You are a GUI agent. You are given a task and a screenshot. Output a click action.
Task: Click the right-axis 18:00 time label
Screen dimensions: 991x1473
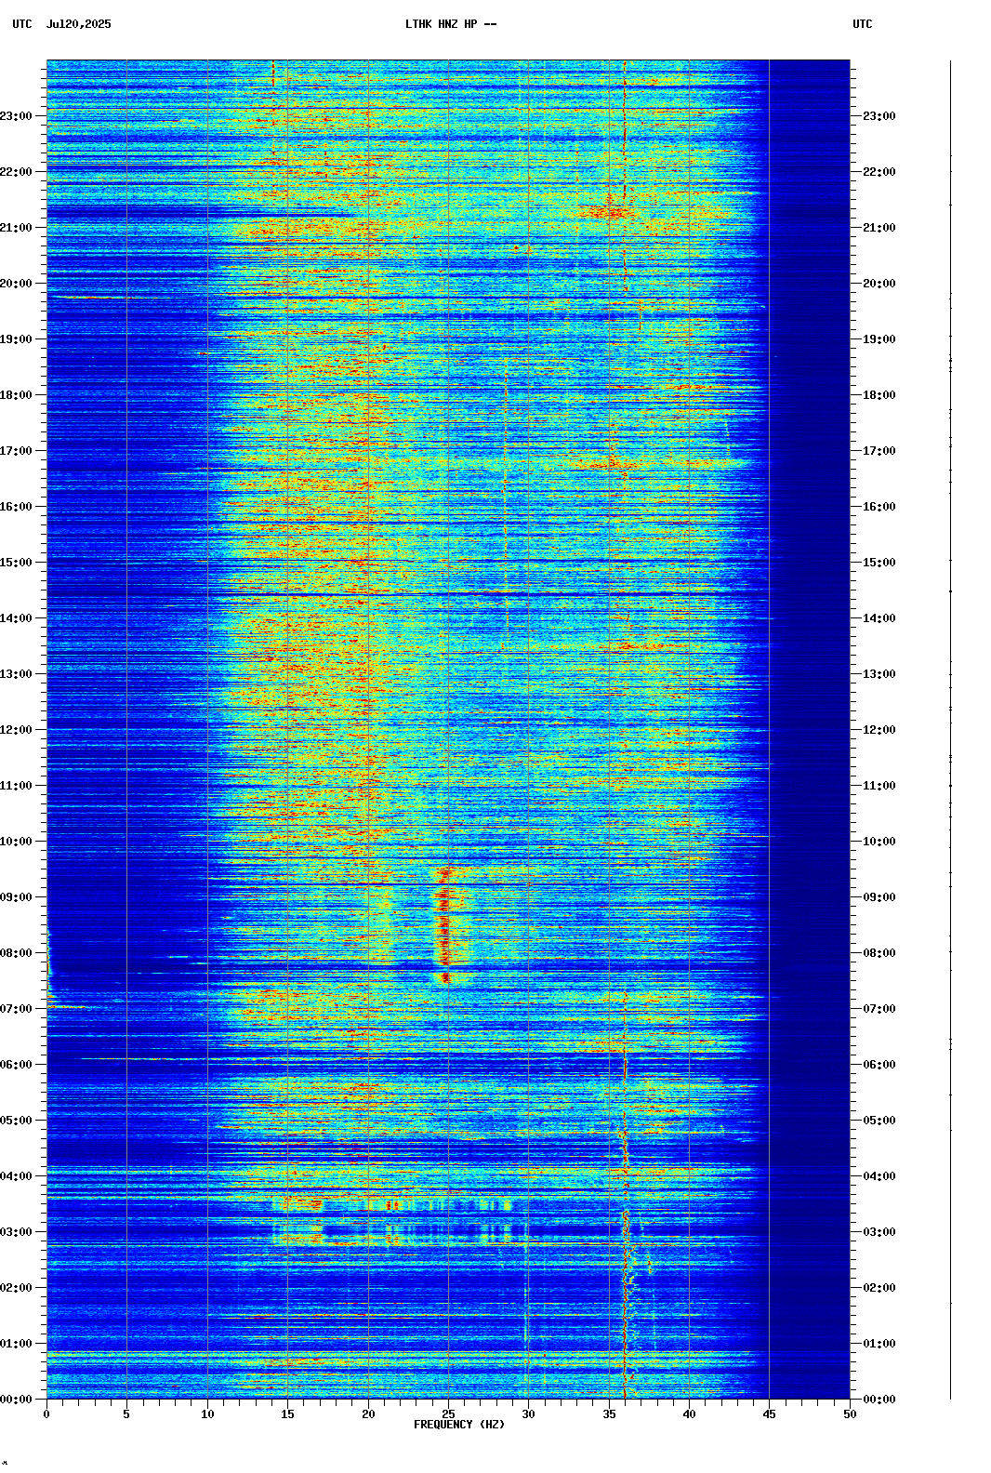pos(879,395)
